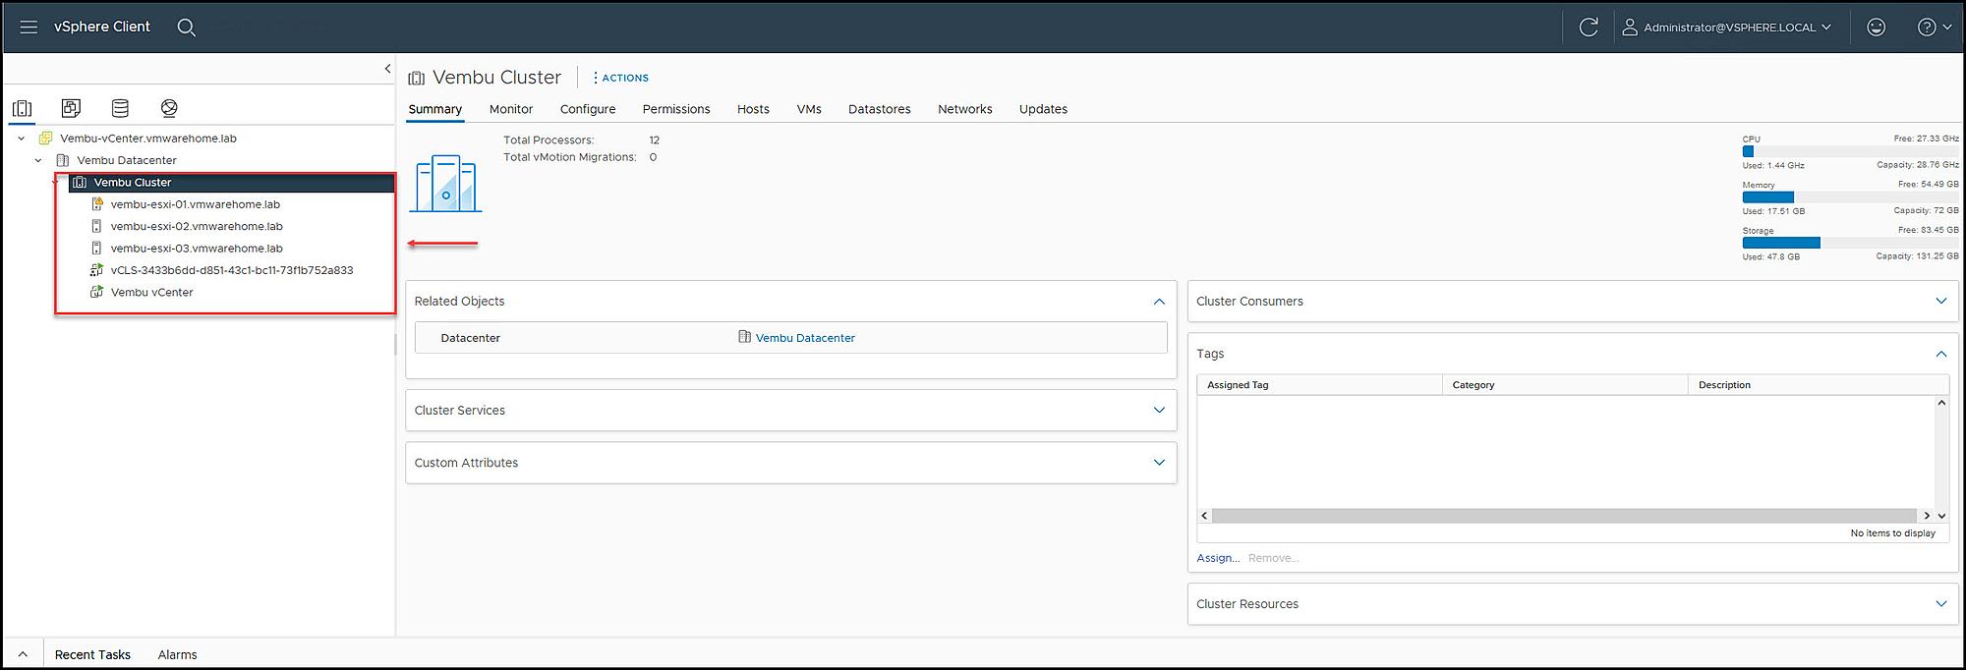Expand the Cluster Consumers panel

point(1940,302)
